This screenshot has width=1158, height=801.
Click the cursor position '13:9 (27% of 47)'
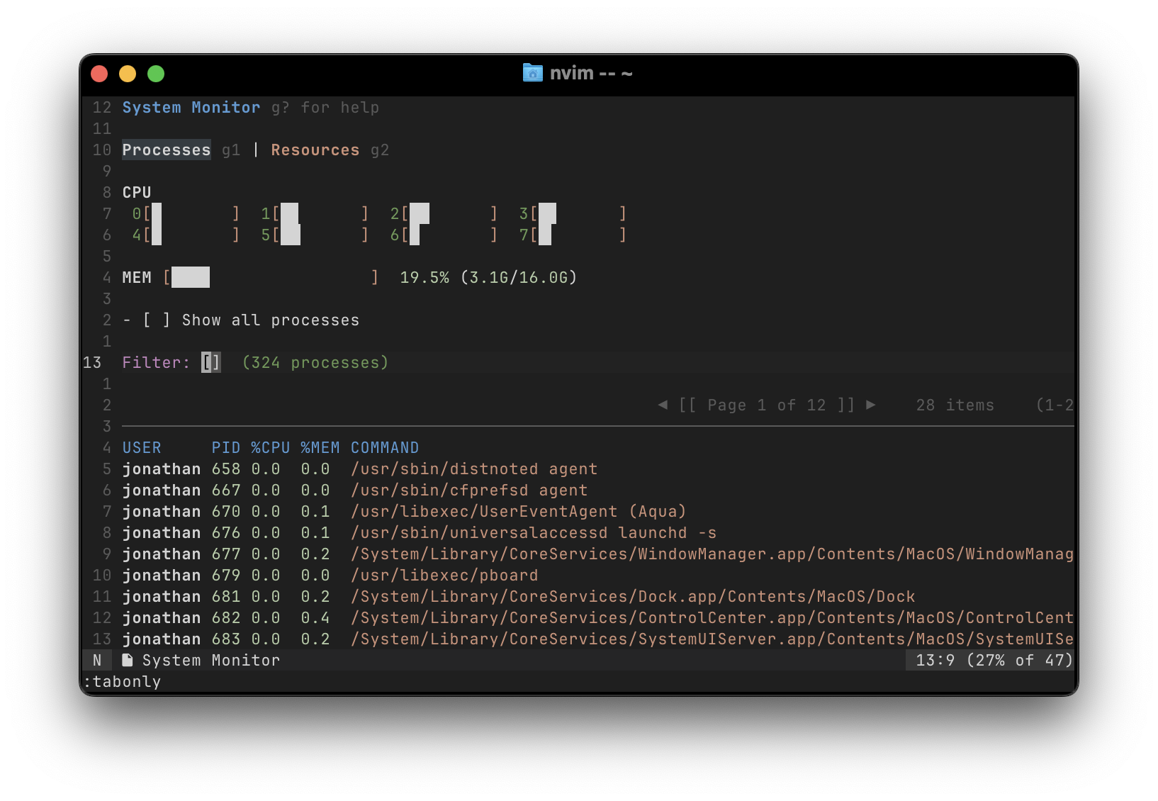coord(994,660)
